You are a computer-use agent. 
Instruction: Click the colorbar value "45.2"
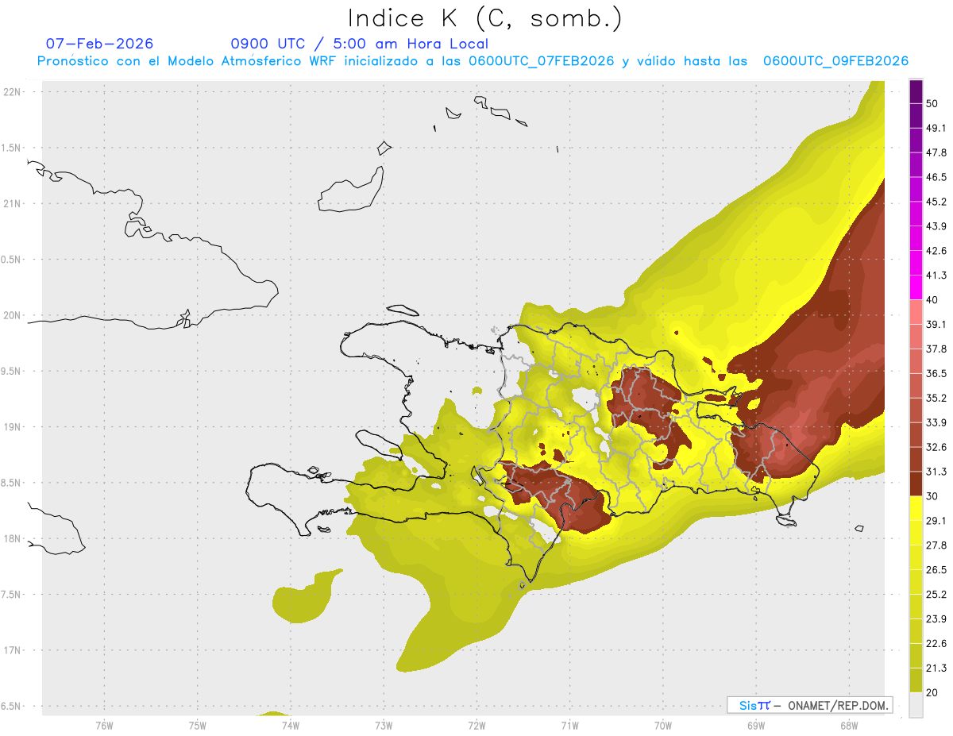pyautogui.click(x=936, y=202)
